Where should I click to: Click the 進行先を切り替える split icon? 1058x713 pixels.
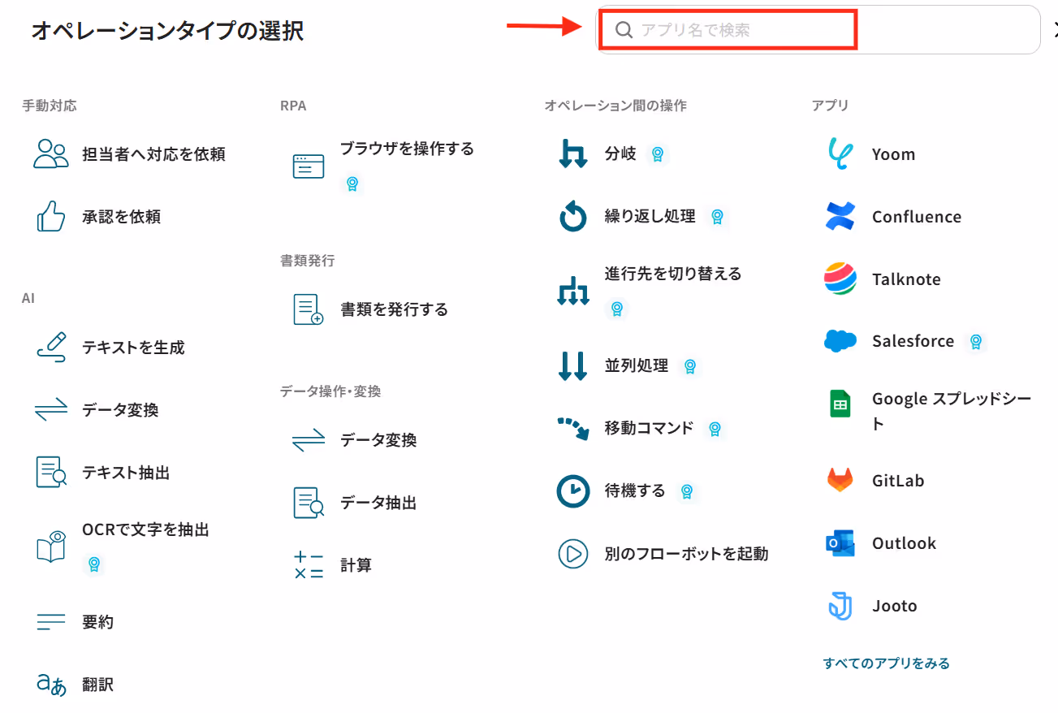coord(573,290)
